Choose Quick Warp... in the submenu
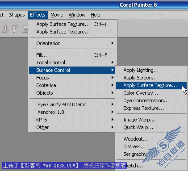The height and width of the screenshot is (171, 188). 151,127
